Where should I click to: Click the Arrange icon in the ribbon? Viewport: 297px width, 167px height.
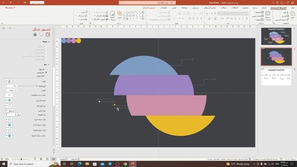[x=120, y=13]
